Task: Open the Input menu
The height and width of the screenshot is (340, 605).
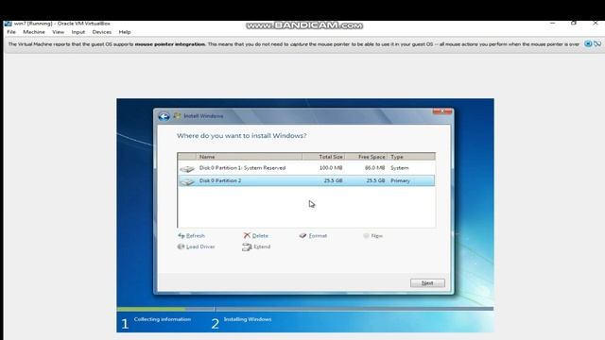Action: click(78, 32)
